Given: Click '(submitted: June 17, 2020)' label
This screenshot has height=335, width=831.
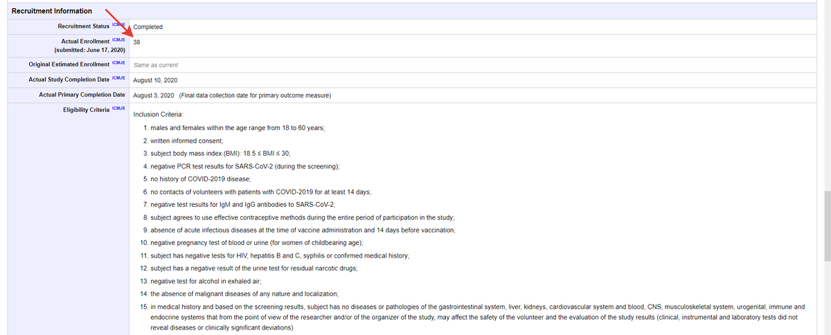Looking at the screenshot, I should [x=89, y=51].
